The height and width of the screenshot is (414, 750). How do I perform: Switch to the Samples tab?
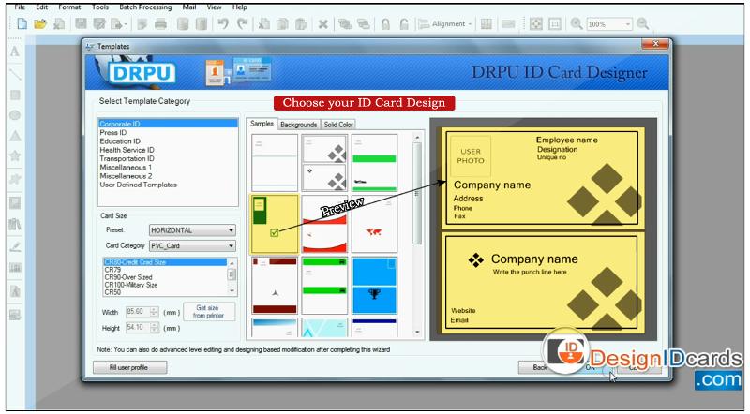(x=262, y=124)
